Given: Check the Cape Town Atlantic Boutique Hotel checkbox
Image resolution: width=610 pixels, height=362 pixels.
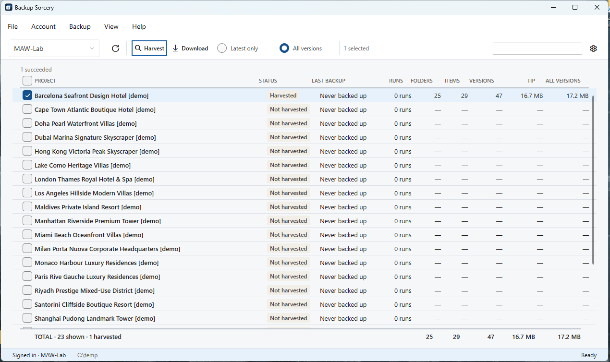Looking at the screenshot, I should coord(27,109).
